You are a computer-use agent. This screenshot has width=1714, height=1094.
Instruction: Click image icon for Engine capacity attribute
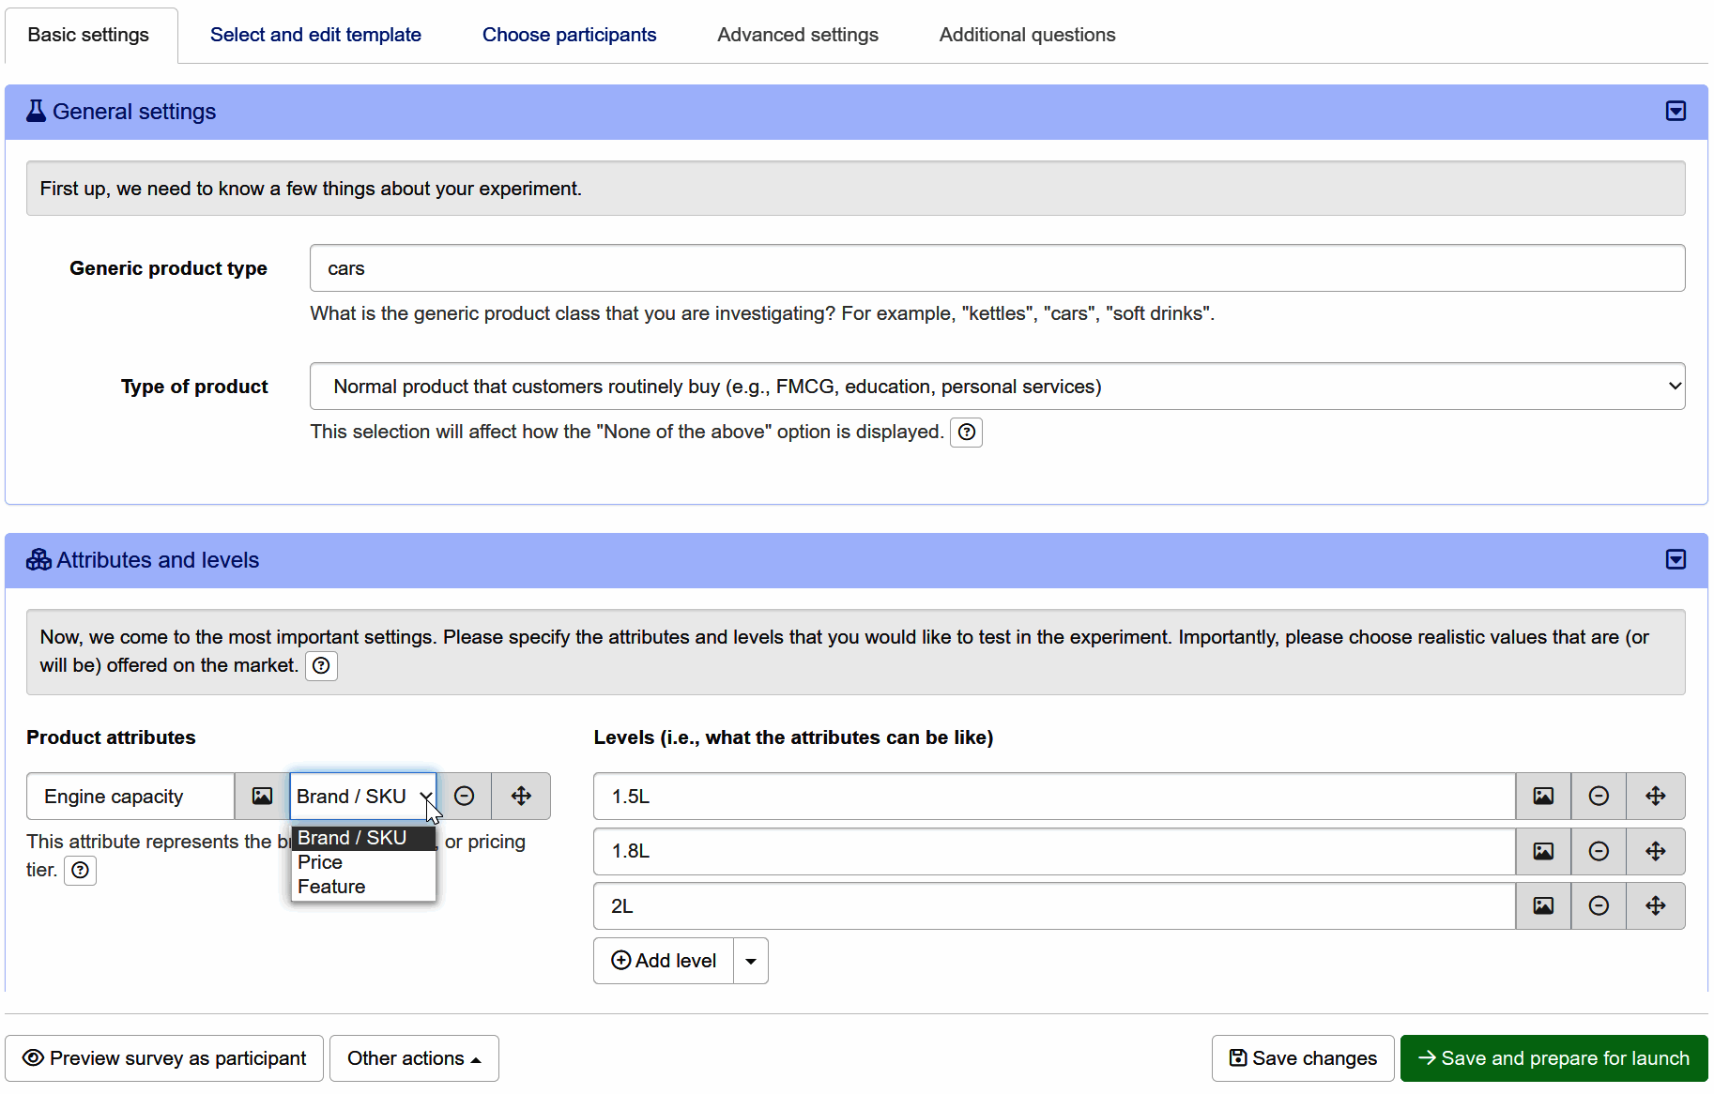(262, 797)
